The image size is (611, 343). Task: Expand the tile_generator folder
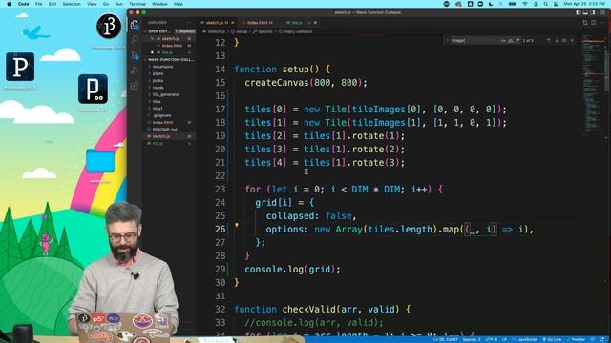click(x=166, y=94)
